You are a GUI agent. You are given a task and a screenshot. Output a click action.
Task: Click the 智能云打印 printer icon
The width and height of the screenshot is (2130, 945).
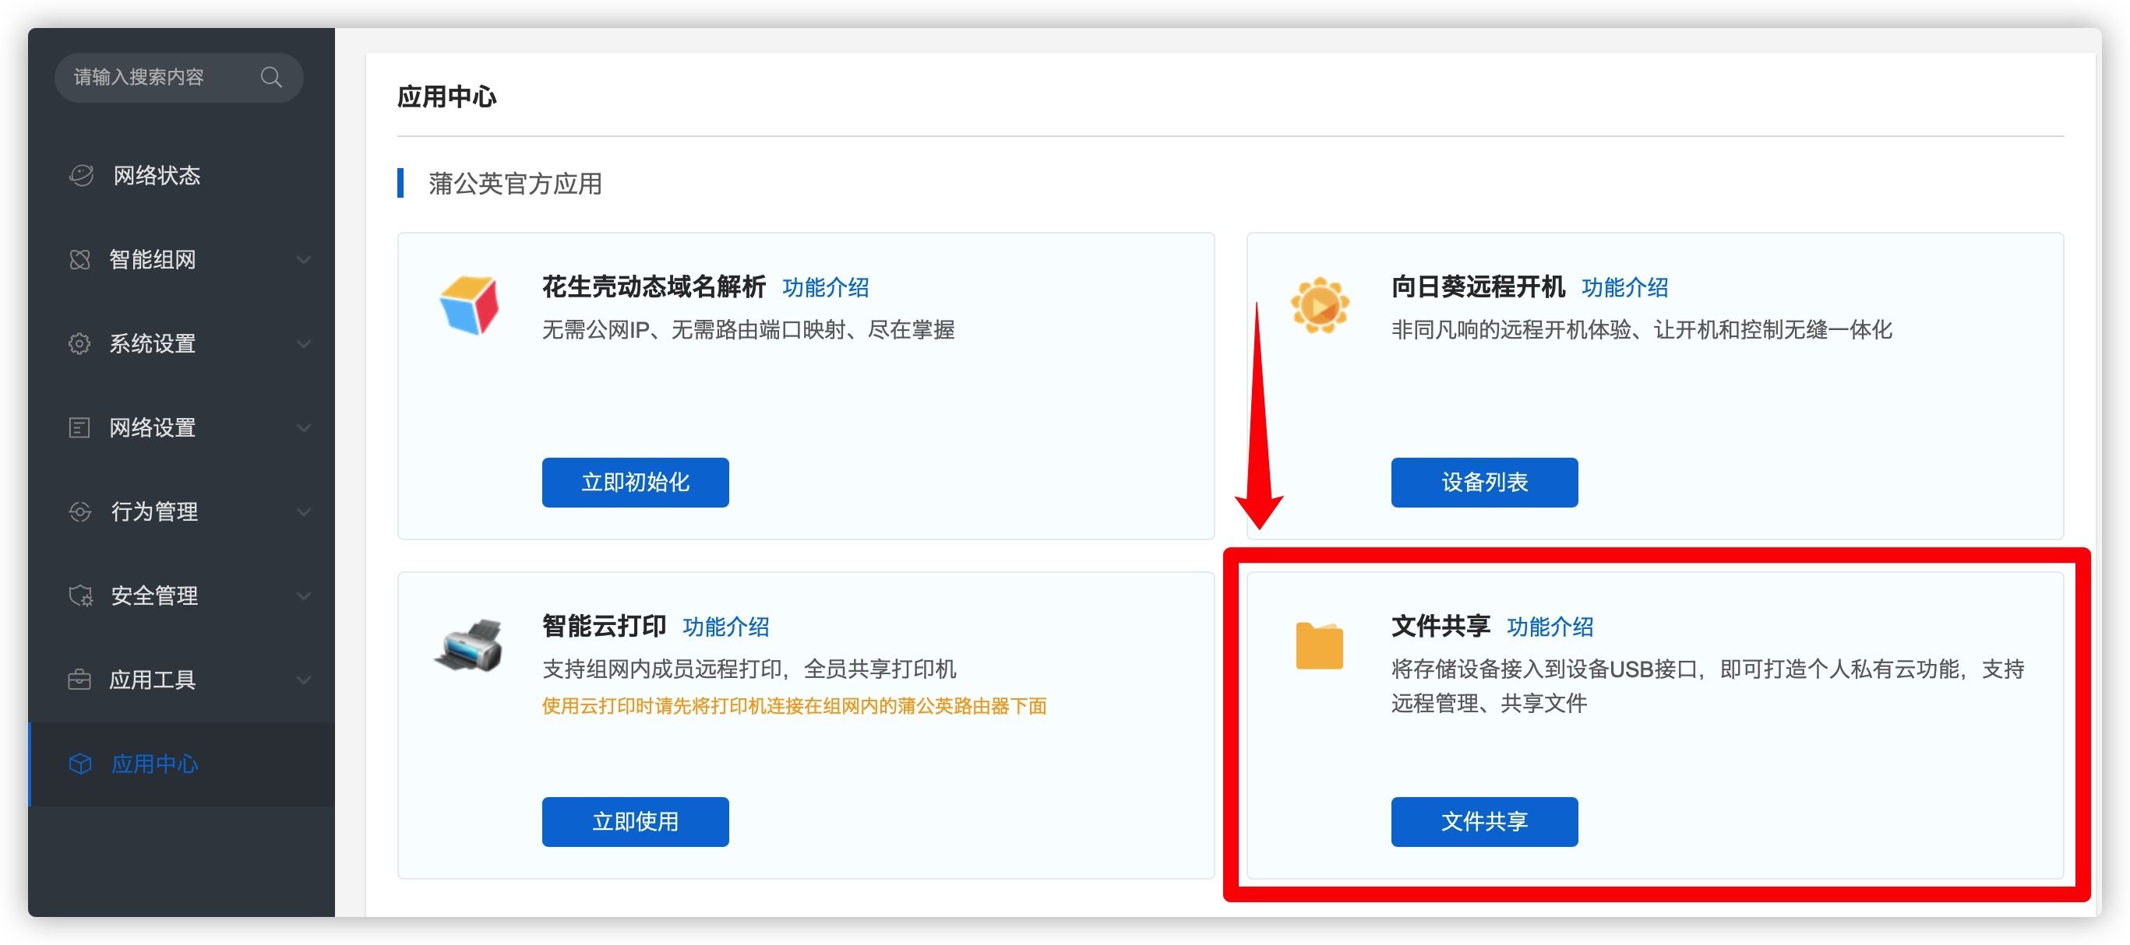469,645
